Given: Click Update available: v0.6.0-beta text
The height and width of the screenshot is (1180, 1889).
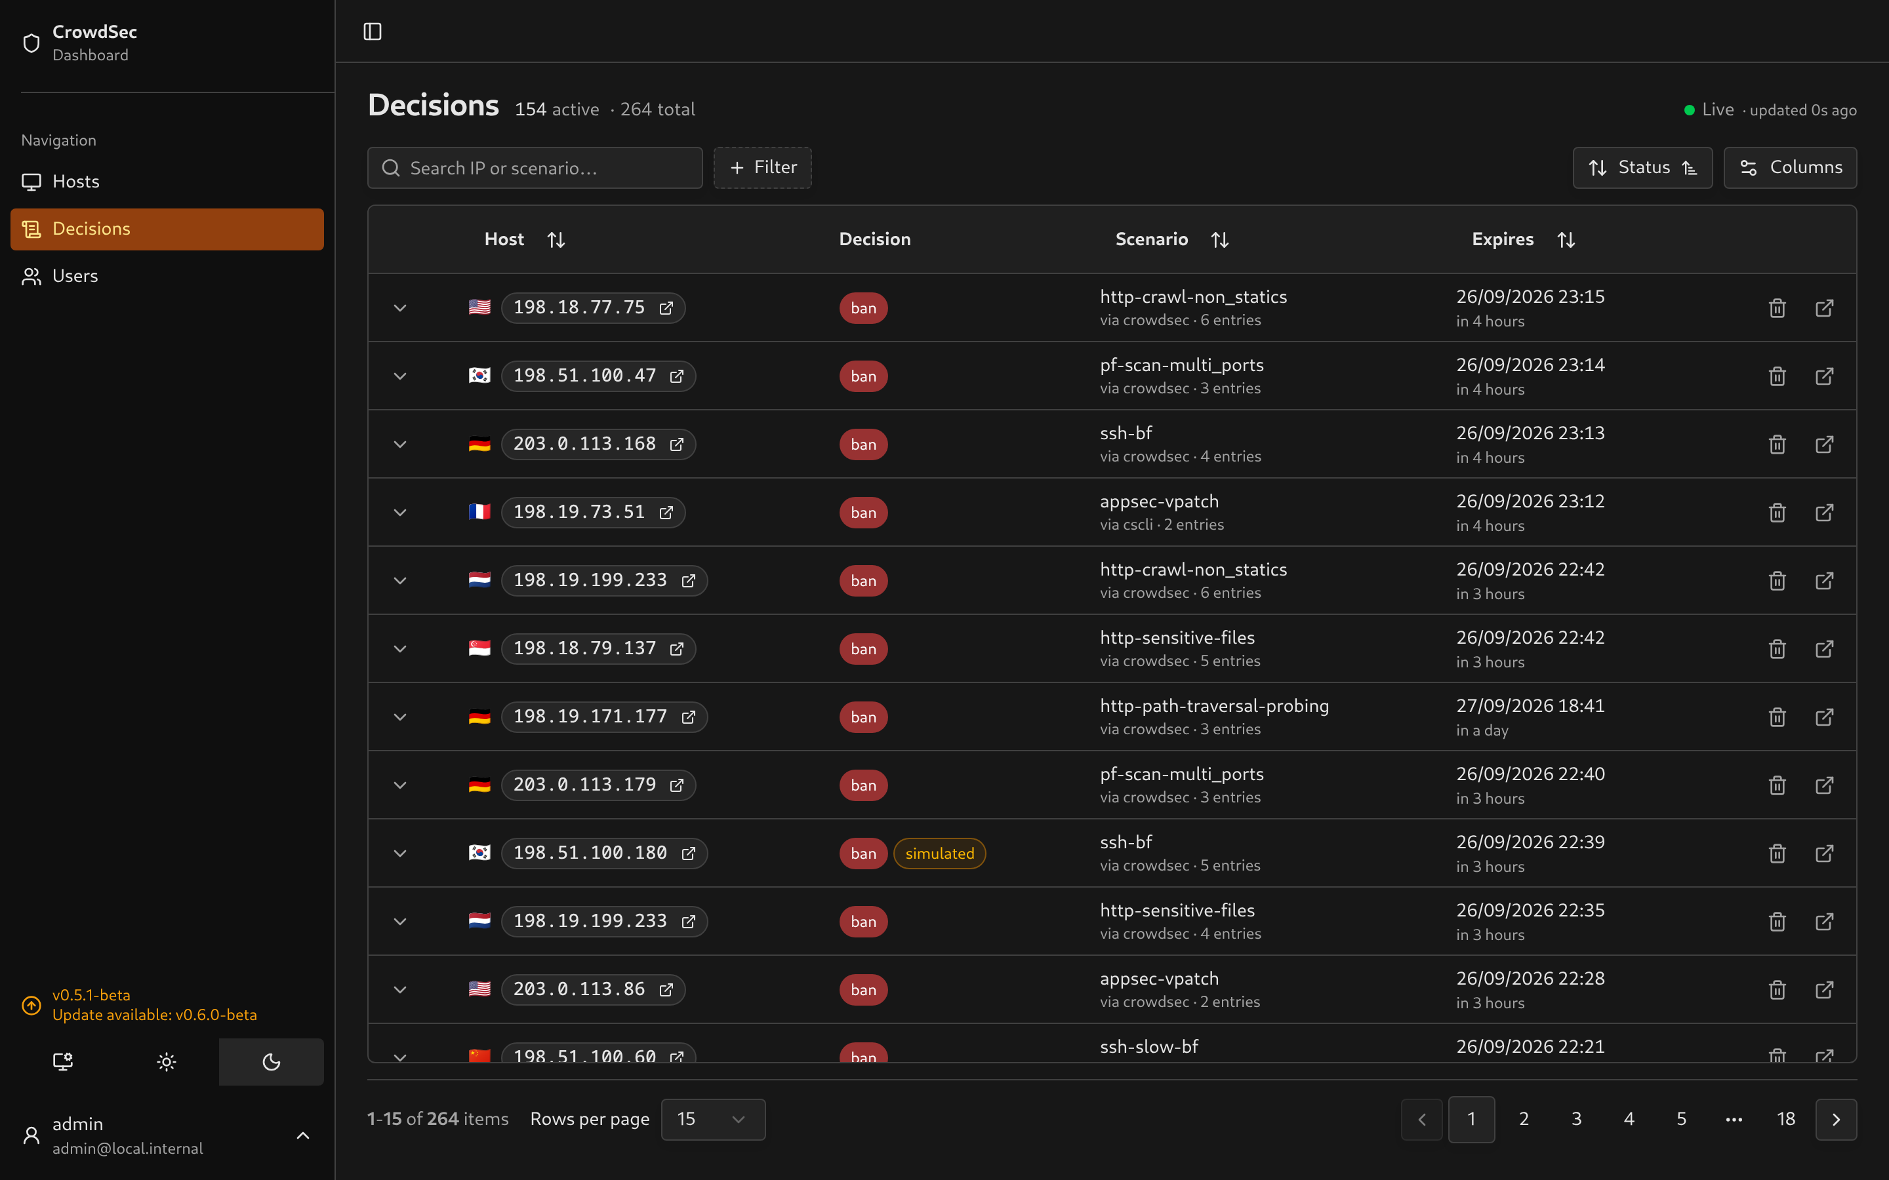Looking at the screenshot, I should click(155, 1015).
